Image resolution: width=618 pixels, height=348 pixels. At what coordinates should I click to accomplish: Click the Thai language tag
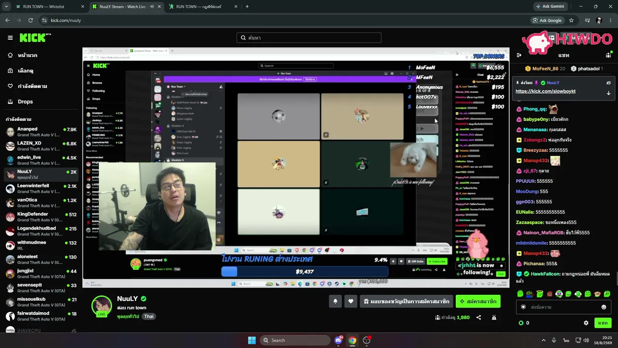(x=149, y=317)
